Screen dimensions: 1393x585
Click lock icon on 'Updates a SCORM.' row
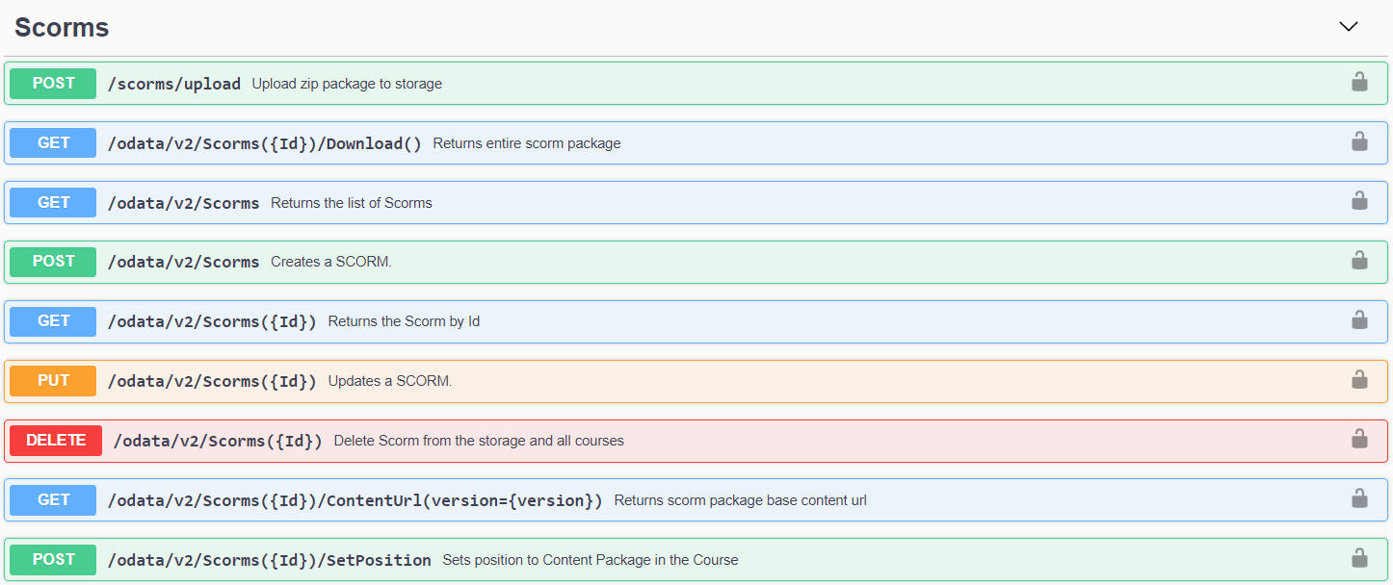[1359, 380]
